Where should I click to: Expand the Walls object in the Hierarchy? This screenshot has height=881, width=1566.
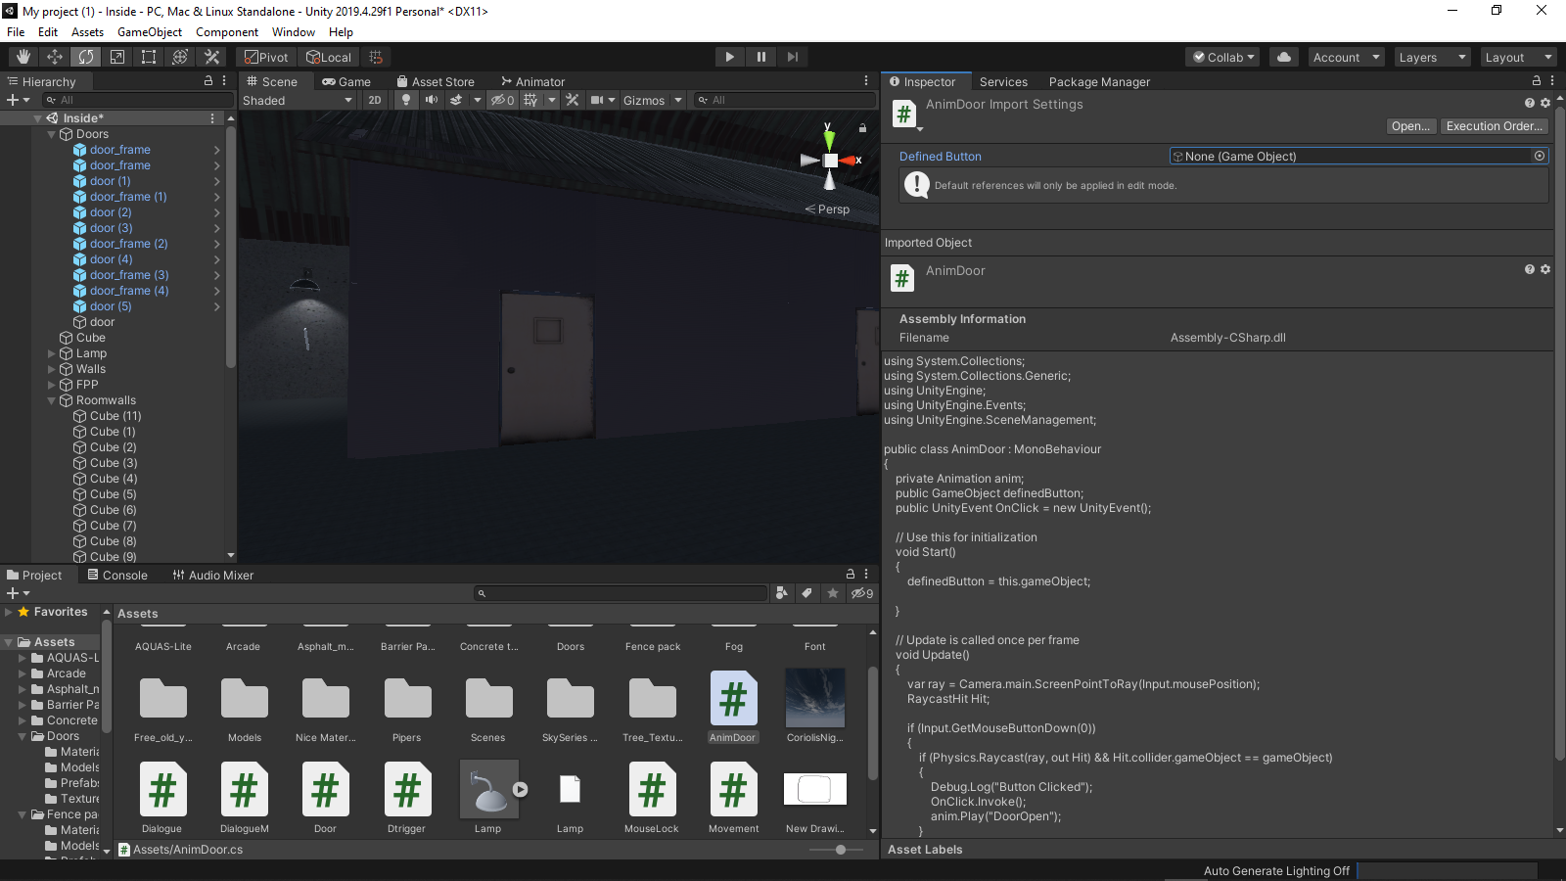point(52,369)
